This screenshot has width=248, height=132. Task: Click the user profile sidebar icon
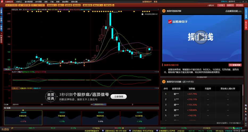tap(246, 109)
